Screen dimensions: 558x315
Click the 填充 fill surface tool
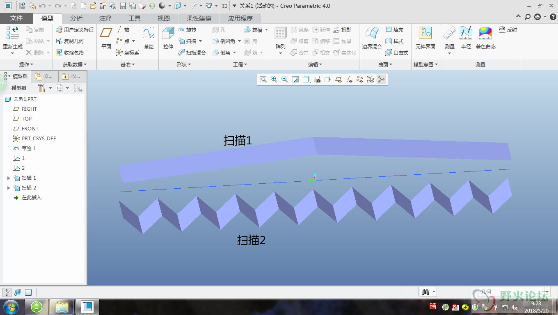[395, 30]
